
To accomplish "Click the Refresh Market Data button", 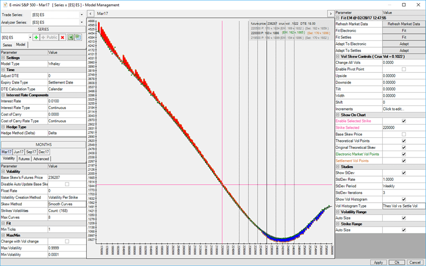I will [x=403, y=24].
